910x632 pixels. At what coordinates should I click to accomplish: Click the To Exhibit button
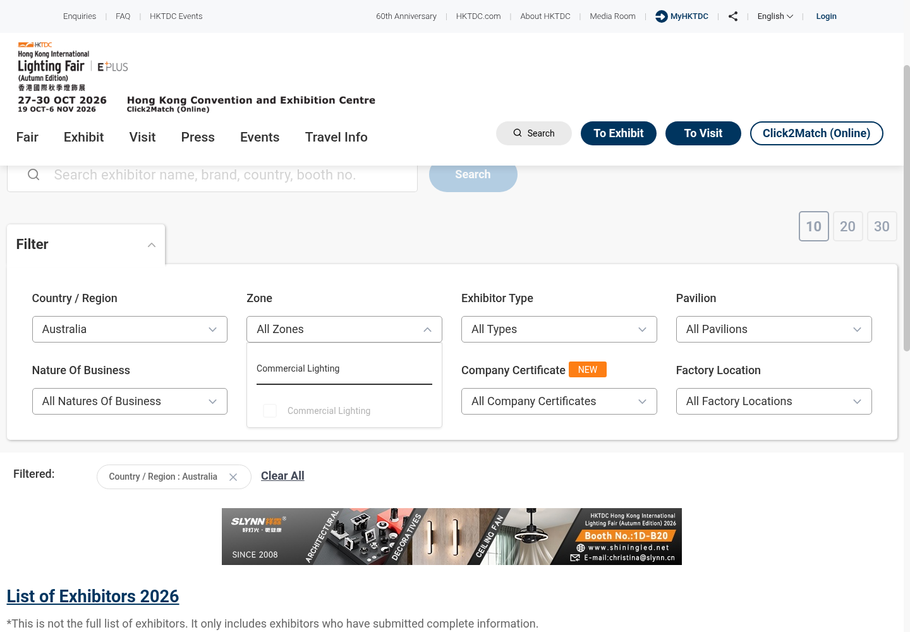point(619,133)
